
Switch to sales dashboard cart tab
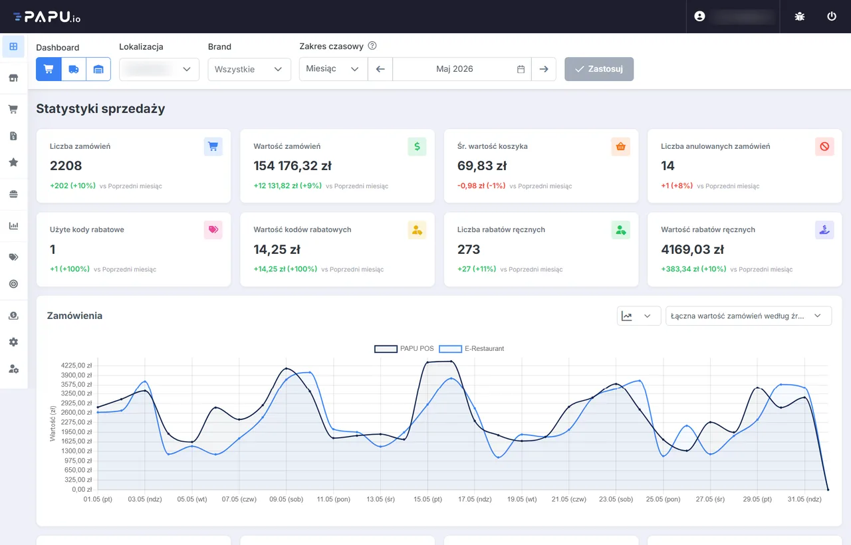coord(49,69)
